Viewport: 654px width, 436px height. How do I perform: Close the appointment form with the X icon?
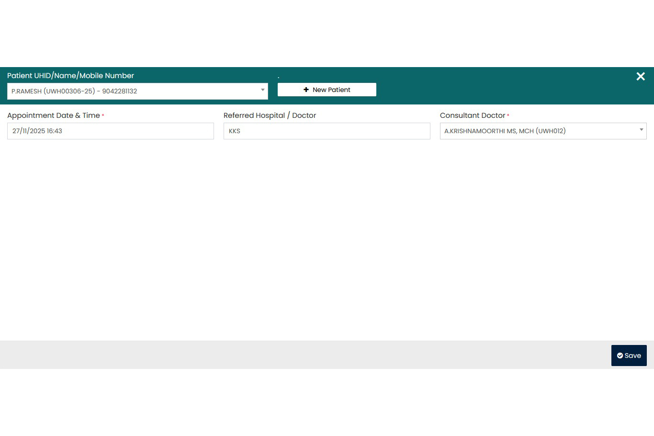pos(641,76)
